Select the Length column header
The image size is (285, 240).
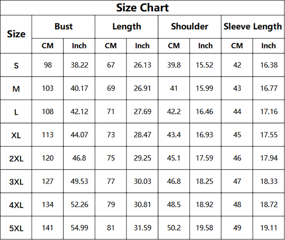[126, 26]
